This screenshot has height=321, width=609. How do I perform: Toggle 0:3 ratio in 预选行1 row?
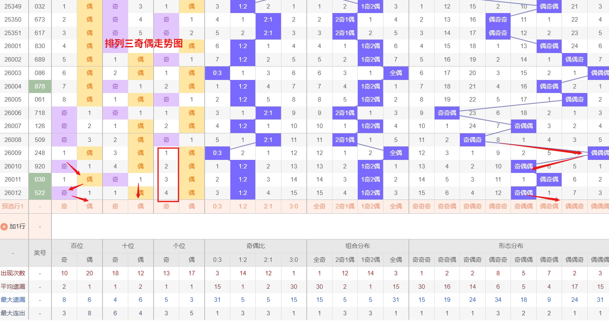click(217, 206)
